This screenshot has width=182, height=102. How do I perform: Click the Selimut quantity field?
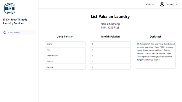(110, 61)
